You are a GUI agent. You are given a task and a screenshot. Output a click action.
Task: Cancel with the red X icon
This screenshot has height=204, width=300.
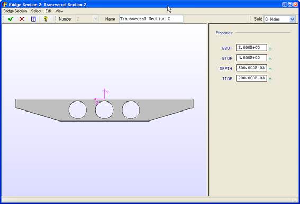[22, 19]
